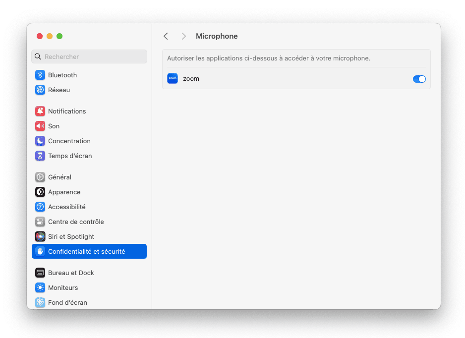Screen dimensions: 465x338
Task: Open Bluetooth settings icon
Action: click(x=40, y=75)
